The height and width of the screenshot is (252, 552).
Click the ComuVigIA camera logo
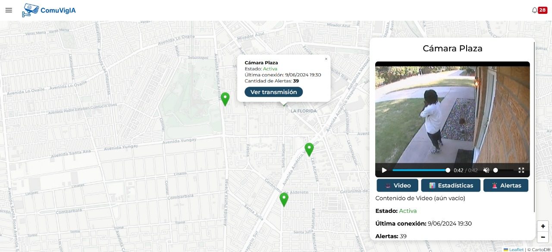(x=30, y=10)
